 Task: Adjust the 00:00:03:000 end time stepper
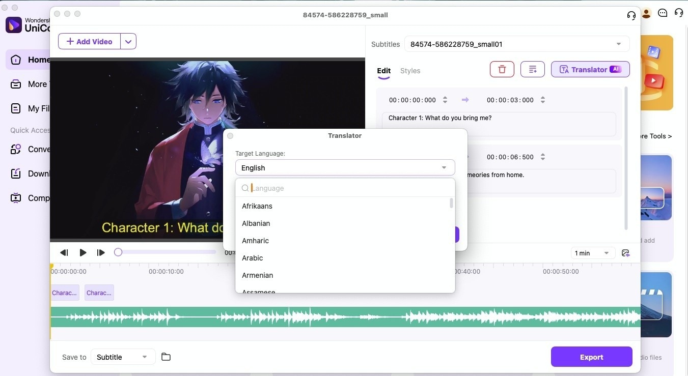(x=543, y=100)
